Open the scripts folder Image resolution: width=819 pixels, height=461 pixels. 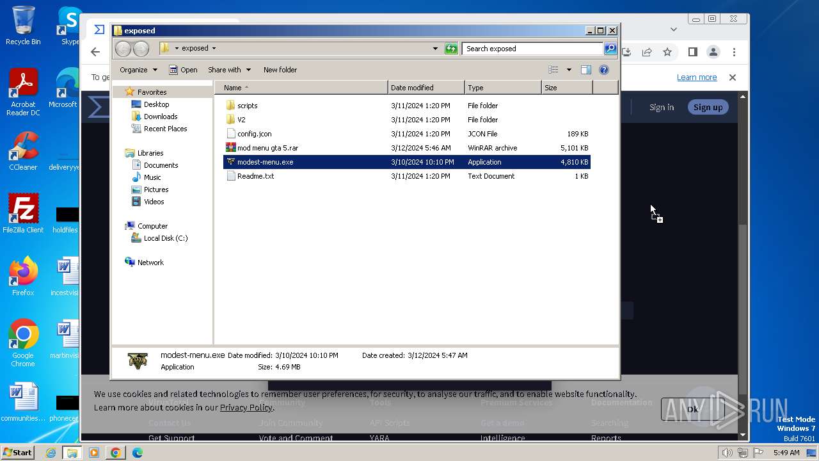tap(247, 106)
